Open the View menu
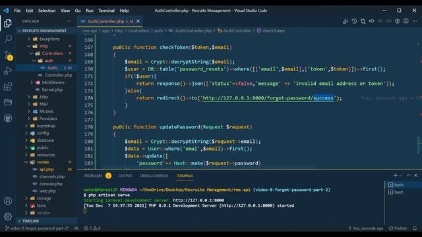 65,11
